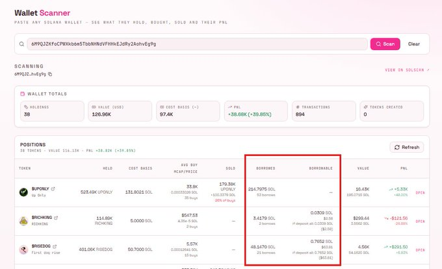Viewport: 442px width, 269px height.
Task: Click 48.1470 SOL borrowed value
Action: (x=263, y=247)
